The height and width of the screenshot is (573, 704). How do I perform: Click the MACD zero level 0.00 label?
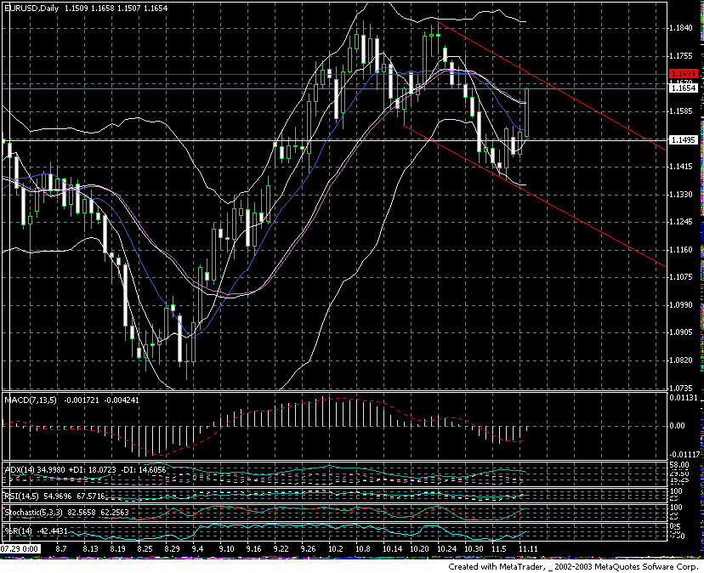677,426
